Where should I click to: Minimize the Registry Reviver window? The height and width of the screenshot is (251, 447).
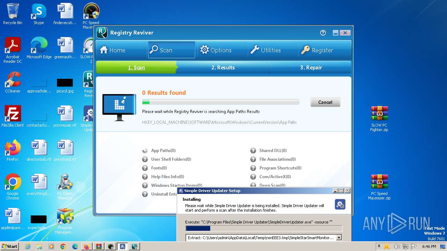pos(335,33)
